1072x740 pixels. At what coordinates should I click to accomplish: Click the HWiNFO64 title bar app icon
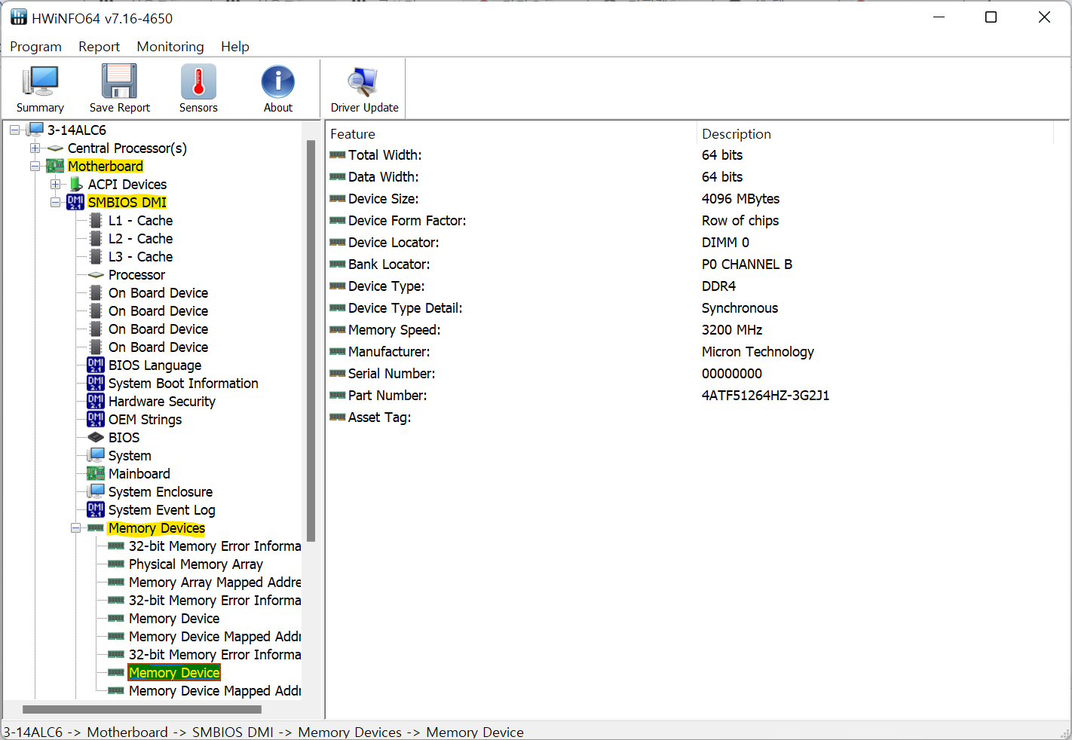(19, 17)
